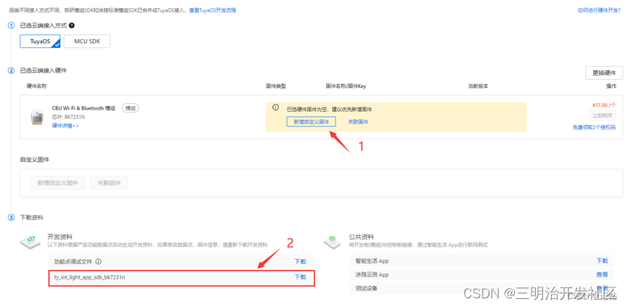The width and height of the screenshot is (628, 307).
Task: Open 查看TuyaOS开发流程 link
Action: (213, 10)
